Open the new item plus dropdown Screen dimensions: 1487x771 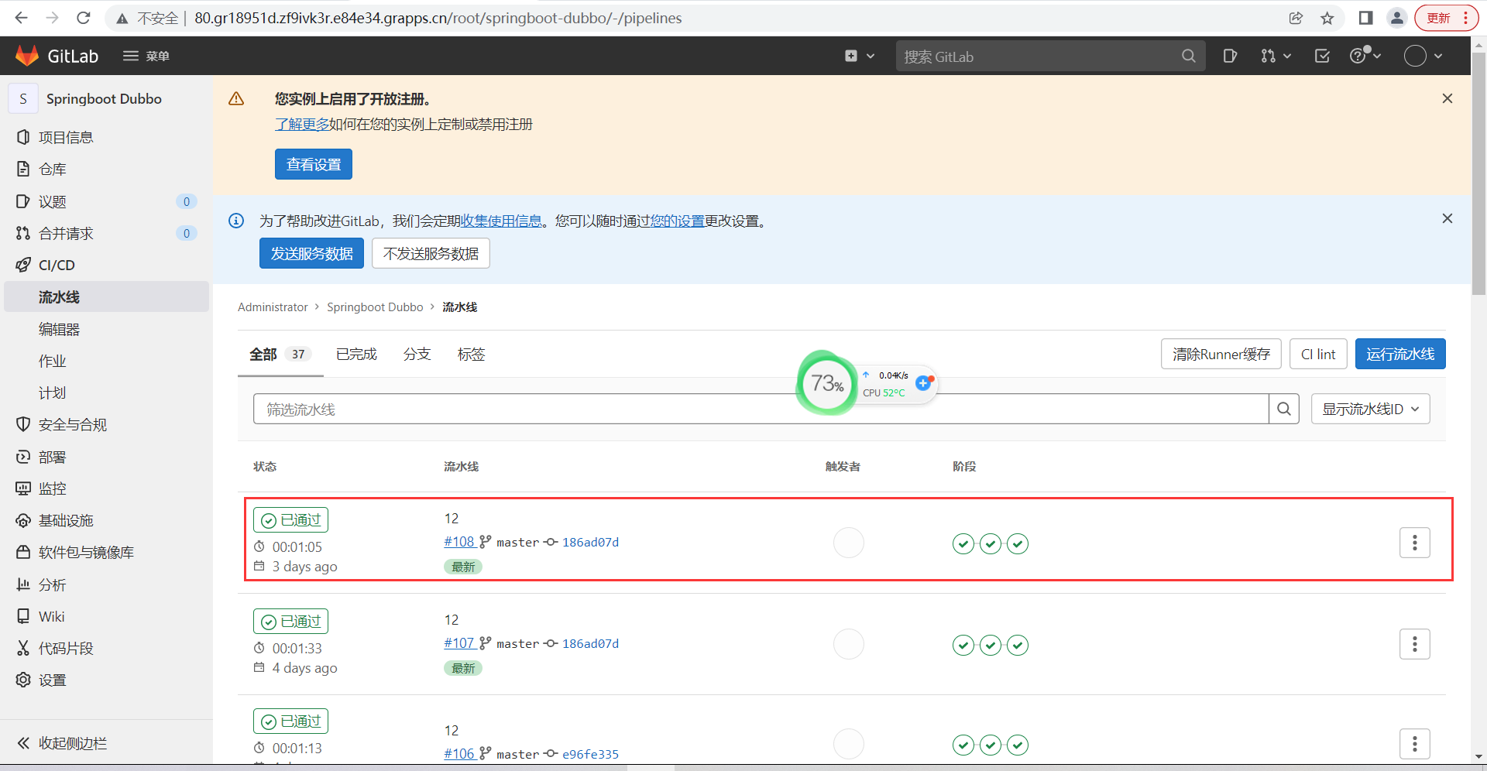[x=860, y=56]
